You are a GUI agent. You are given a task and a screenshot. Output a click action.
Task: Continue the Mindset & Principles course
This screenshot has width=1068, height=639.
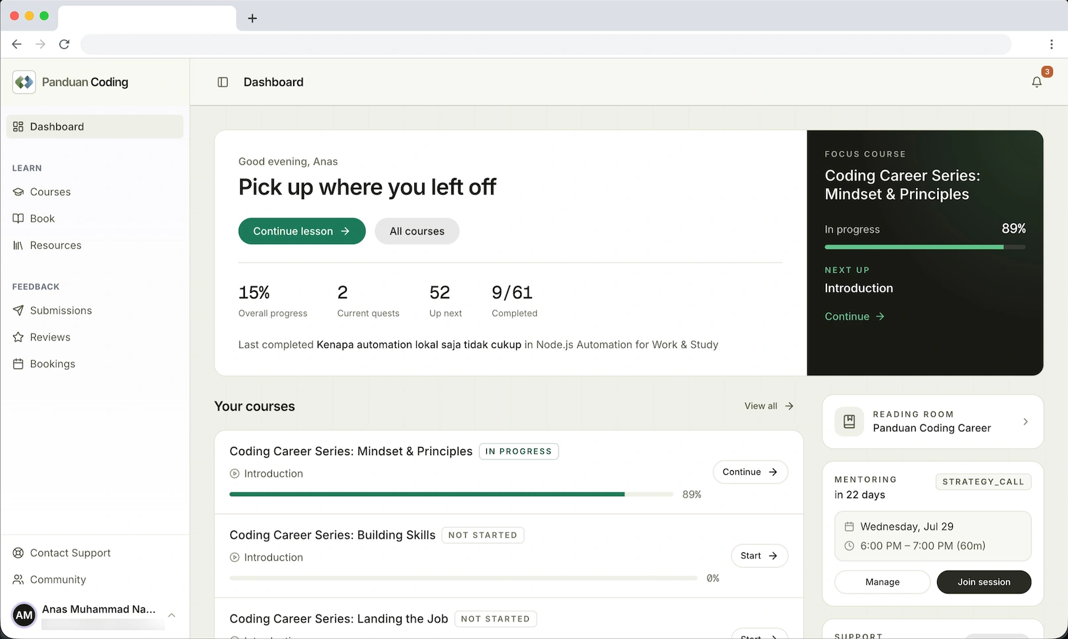pos(750,472)
